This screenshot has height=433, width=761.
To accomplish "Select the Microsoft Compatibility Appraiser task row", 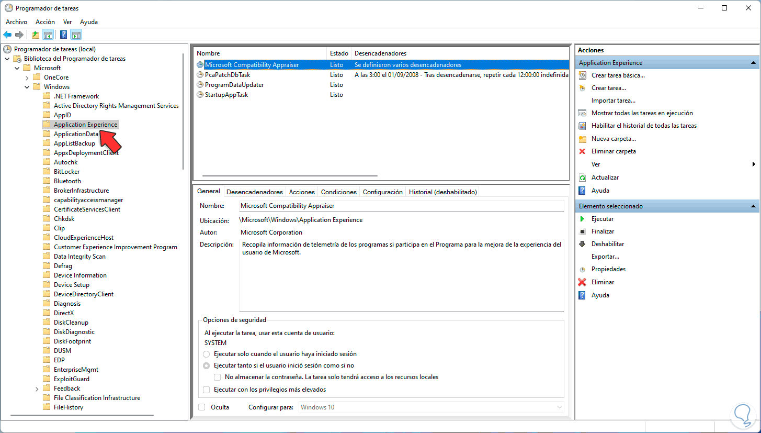I will (x=381, y=65).
